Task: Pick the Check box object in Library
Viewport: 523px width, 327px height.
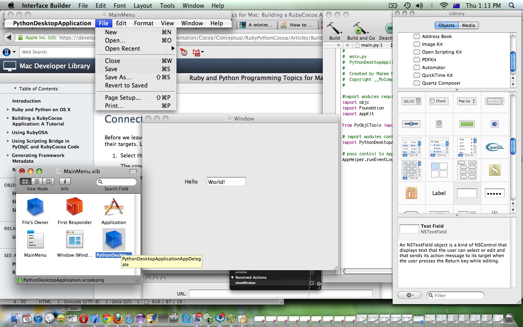Action: point(439,101)
